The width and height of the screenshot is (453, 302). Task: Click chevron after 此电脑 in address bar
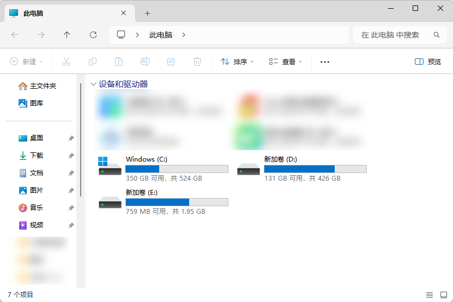click(184, 35)
